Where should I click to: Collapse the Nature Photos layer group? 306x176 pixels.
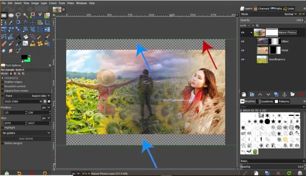click(251, 32)
